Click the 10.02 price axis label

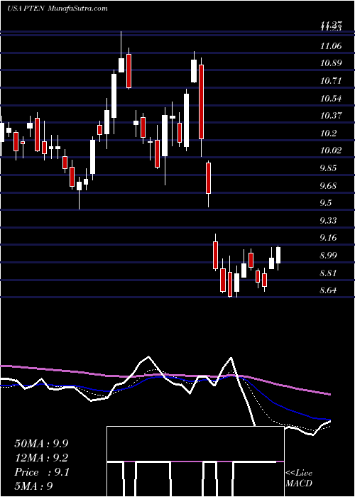click(331, 151)
